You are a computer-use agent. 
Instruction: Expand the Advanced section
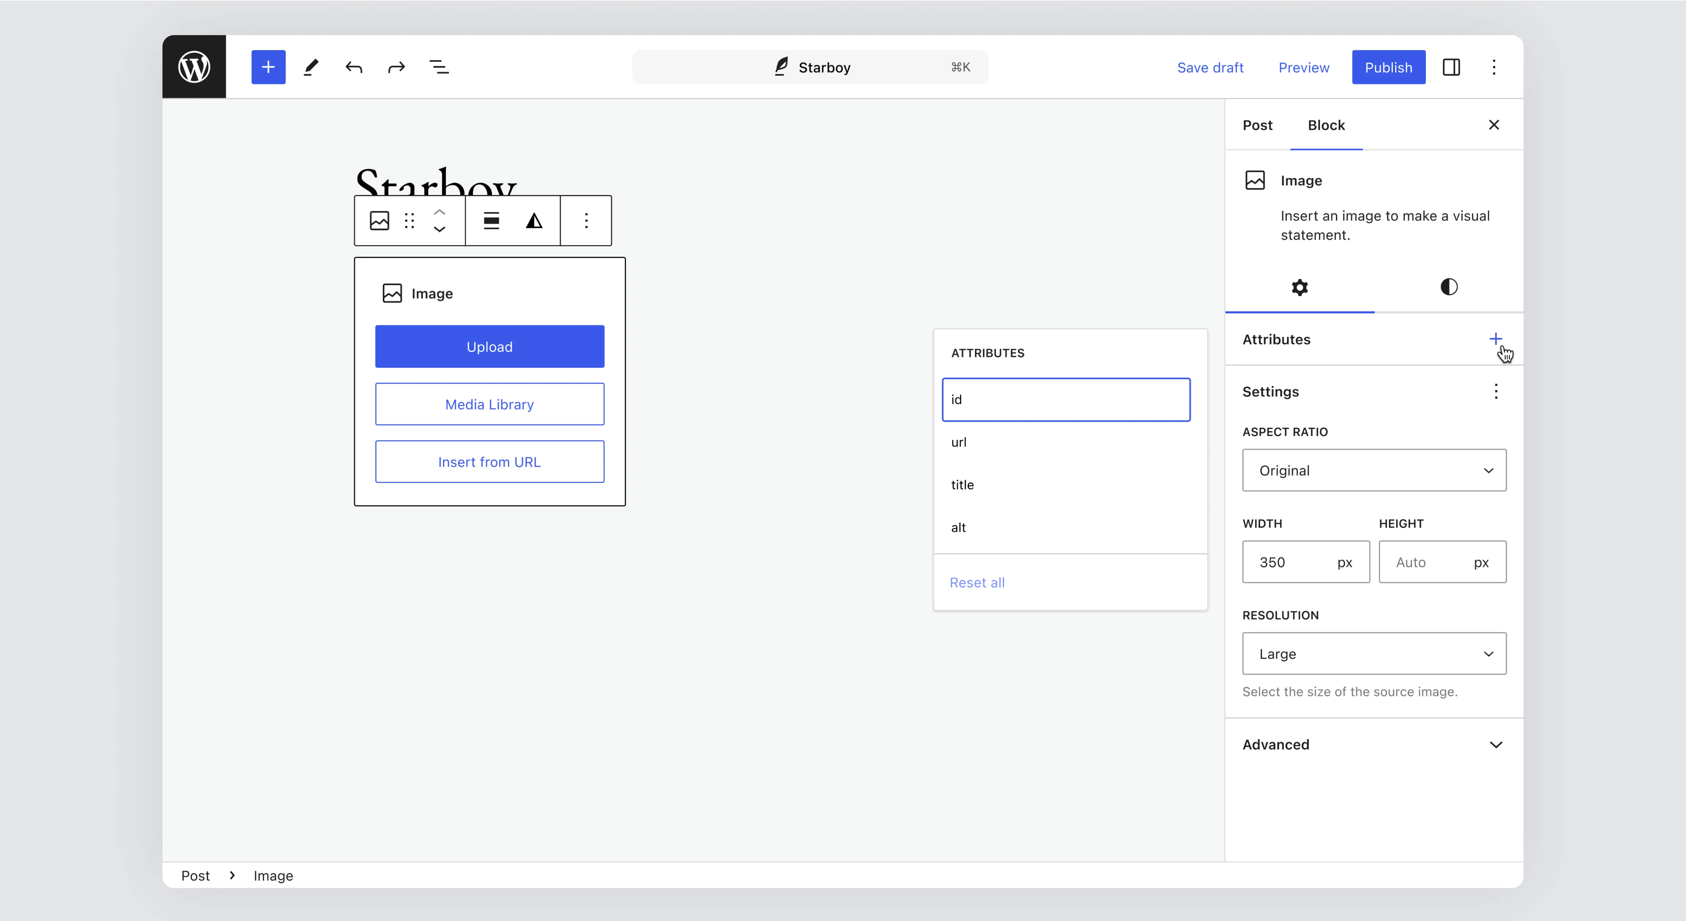coord(1374,745)
